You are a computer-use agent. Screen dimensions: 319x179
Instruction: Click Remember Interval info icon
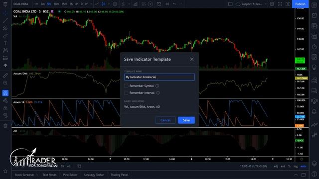point(158,93)
